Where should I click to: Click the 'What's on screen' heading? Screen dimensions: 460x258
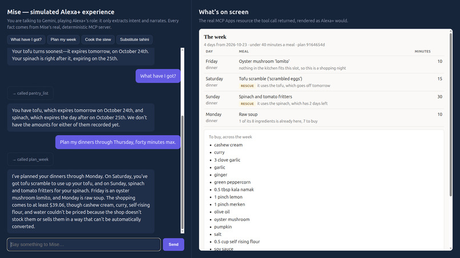(x=224, y=12)
